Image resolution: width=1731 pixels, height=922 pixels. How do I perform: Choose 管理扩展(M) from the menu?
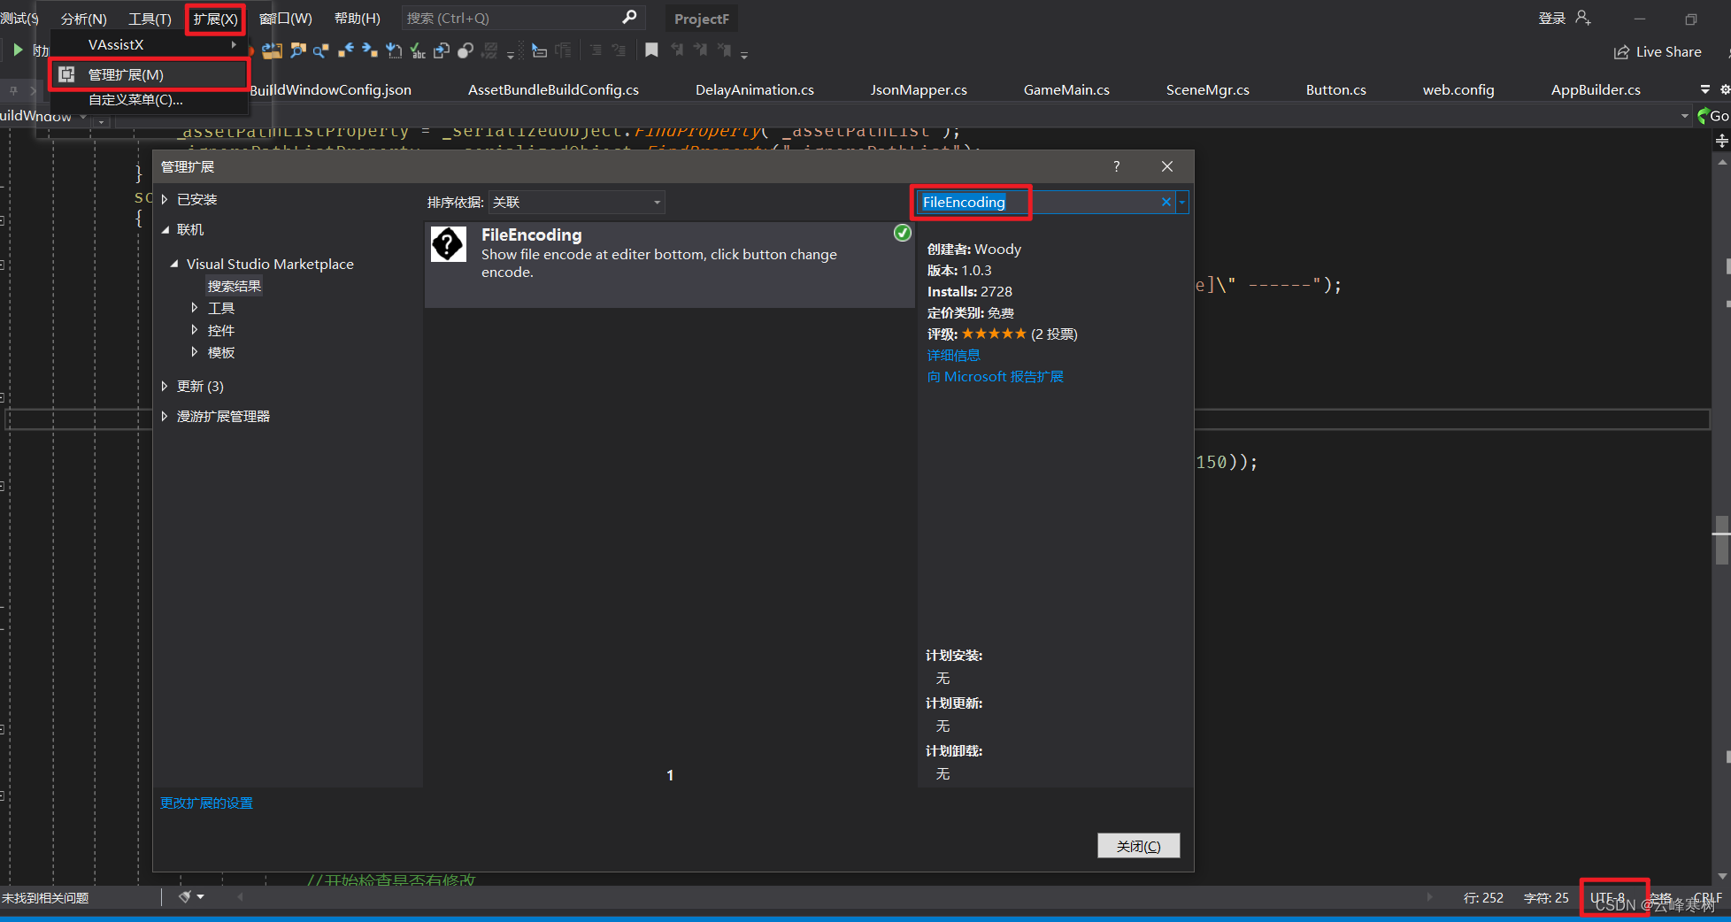(148, 74)
